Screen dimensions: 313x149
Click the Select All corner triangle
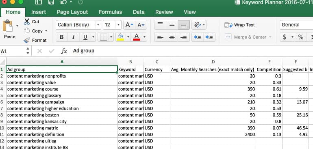[x=3, y=62]
